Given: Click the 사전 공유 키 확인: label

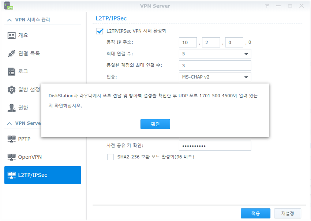Looking at the screenshot, I should coord(125,146).
